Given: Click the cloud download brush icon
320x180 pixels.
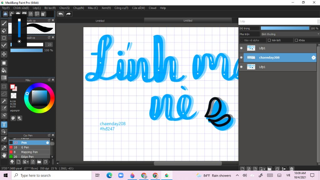Looking at the screenshot, I should pos(12,162).
